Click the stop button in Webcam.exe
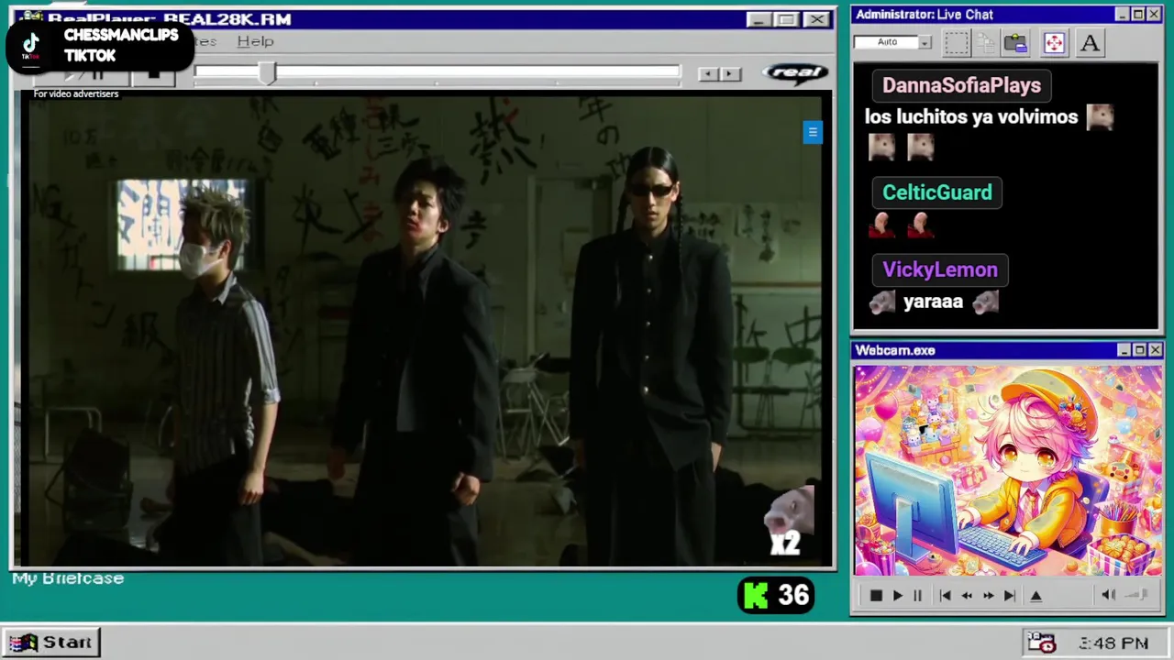Image resolution: width=1174 pixels, height=660 pixels. tap(876, 596)
